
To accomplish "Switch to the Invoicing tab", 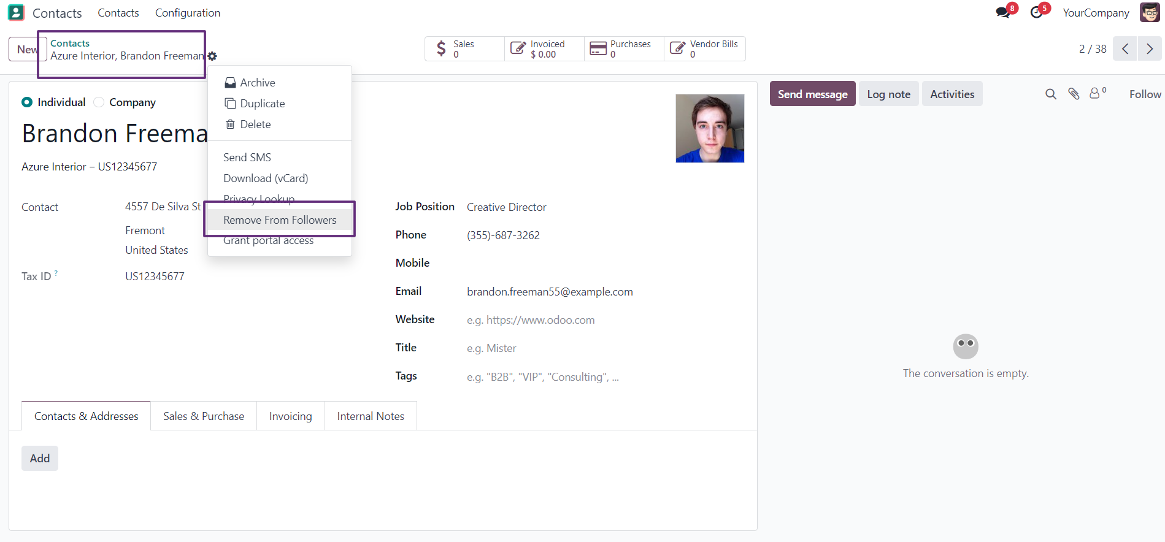I will (290, 416).
